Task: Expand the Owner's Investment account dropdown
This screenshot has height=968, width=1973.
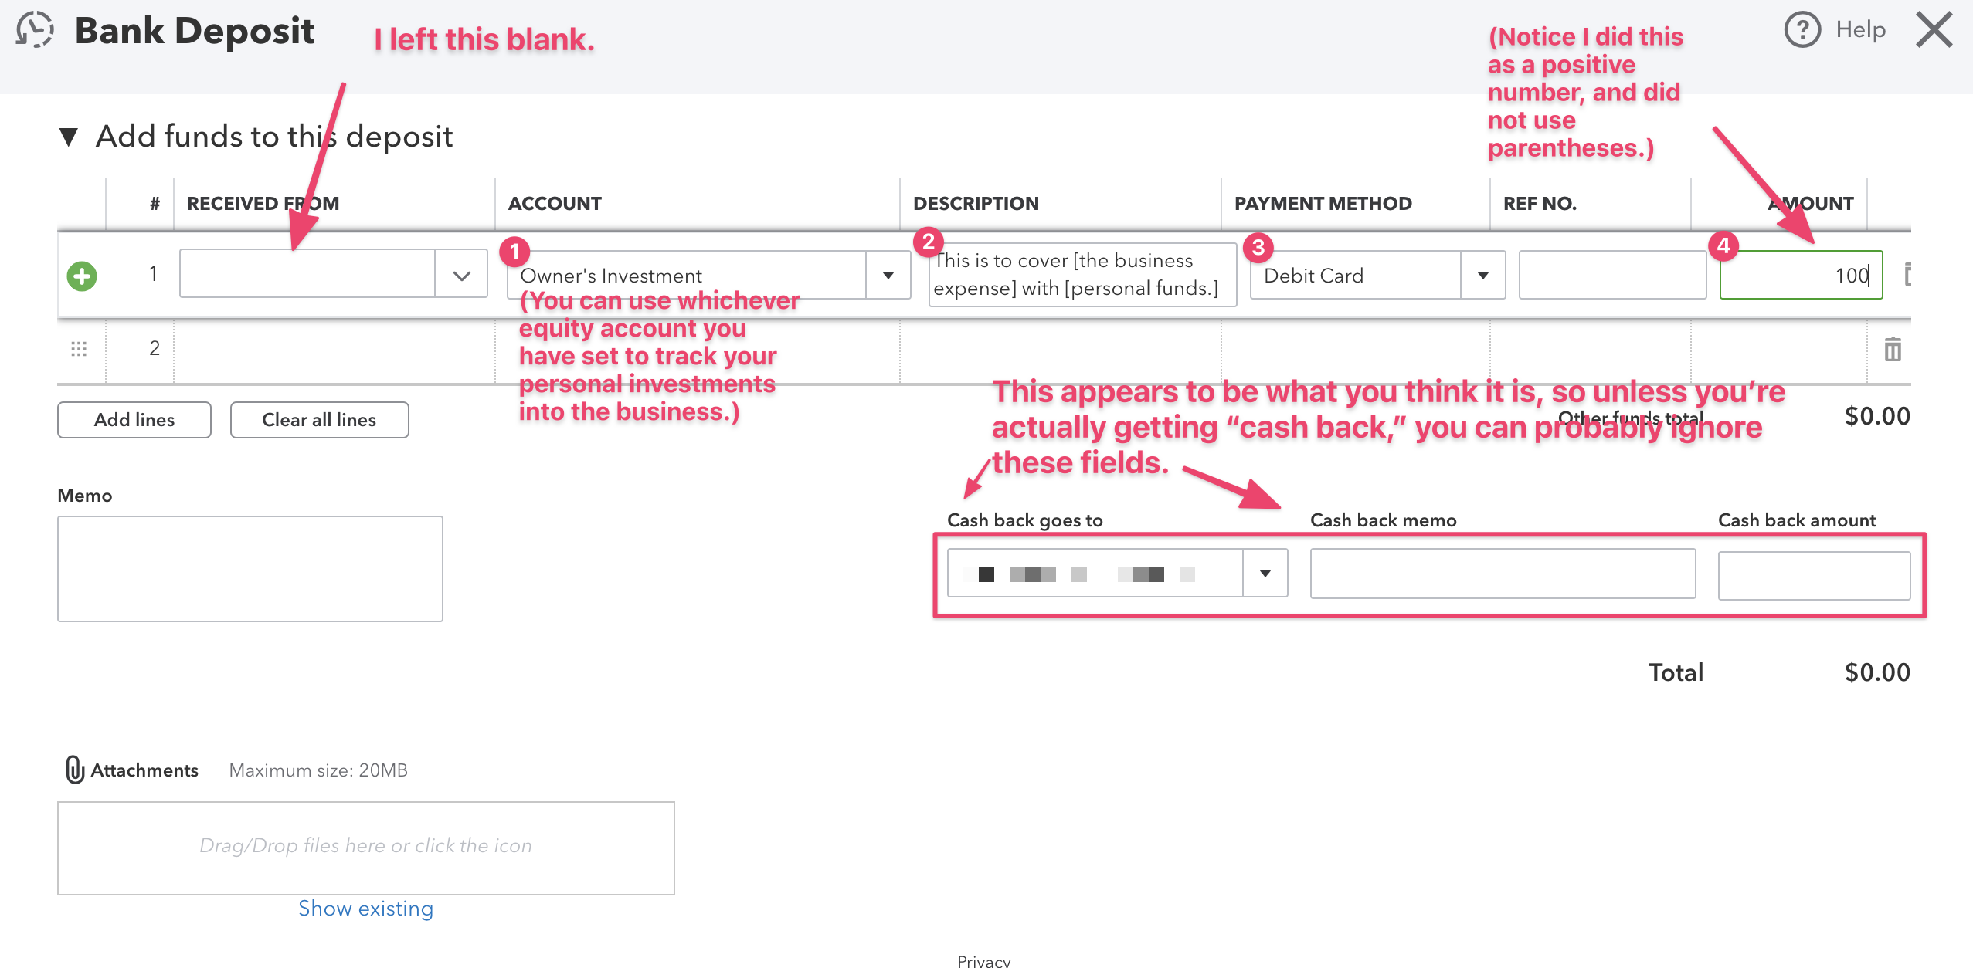Action: pos(888,276)
